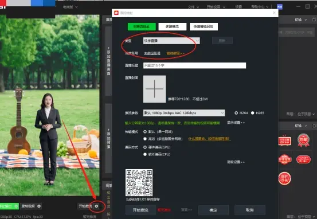Click the plus icon to upload live cover
The image size is (317, 219).
(154, 89)
